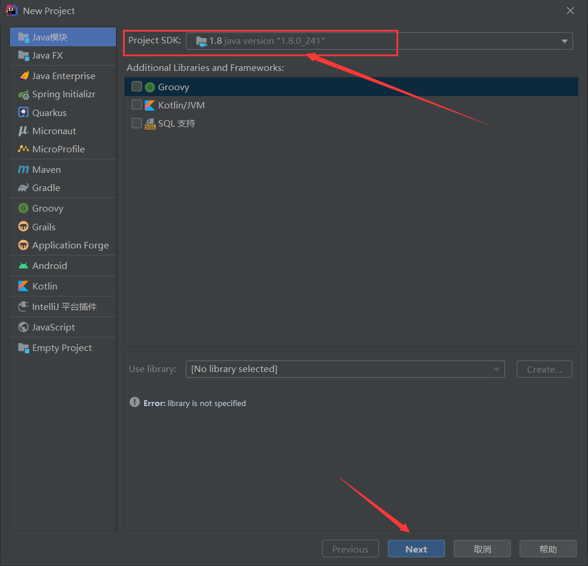Image resolution: width=588 pixels, height=566 pixels.
Task: Click the Micronaut mu icon
Action: [23, 131]
